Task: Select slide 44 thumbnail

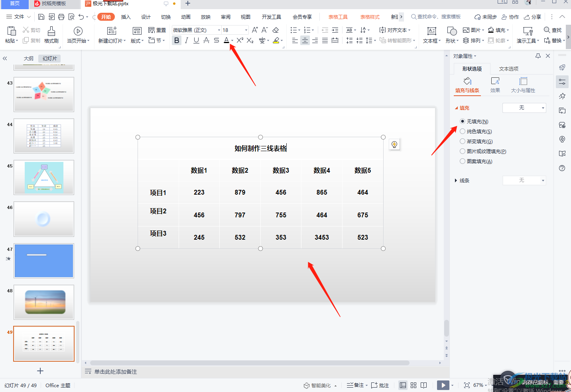Action: point(44,136)
